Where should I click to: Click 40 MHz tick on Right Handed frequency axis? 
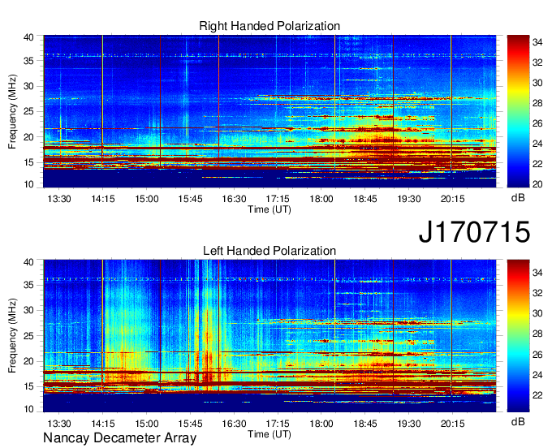click(x=28, y=37)
